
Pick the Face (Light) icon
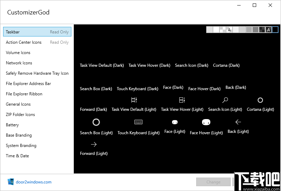(175, 122)
